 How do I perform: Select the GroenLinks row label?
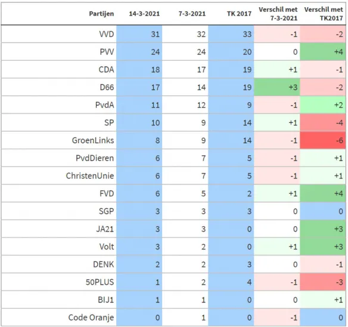point(93,140)
